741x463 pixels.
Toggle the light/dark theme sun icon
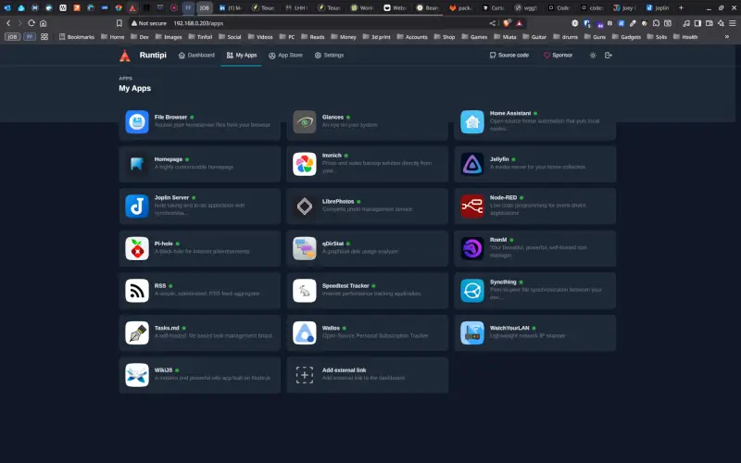[x=593, y=56]
